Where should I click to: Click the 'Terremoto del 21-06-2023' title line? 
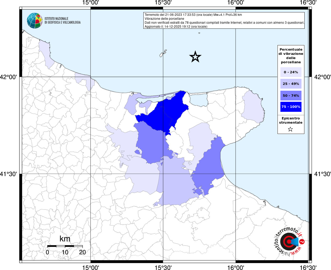(x=193, y=15)
